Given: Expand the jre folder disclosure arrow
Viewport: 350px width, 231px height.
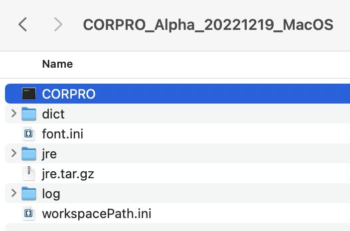Looking at the screenshot, I should tap(14, 153).
